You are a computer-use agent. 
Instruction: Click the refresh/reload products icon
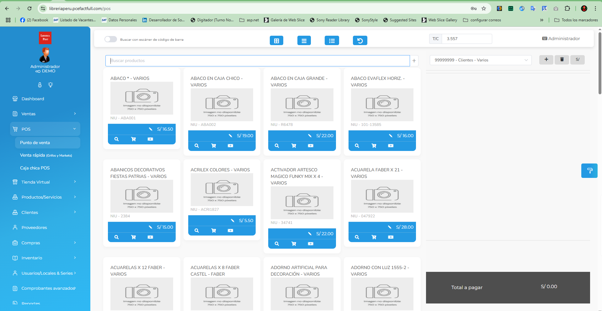point(360,41)
